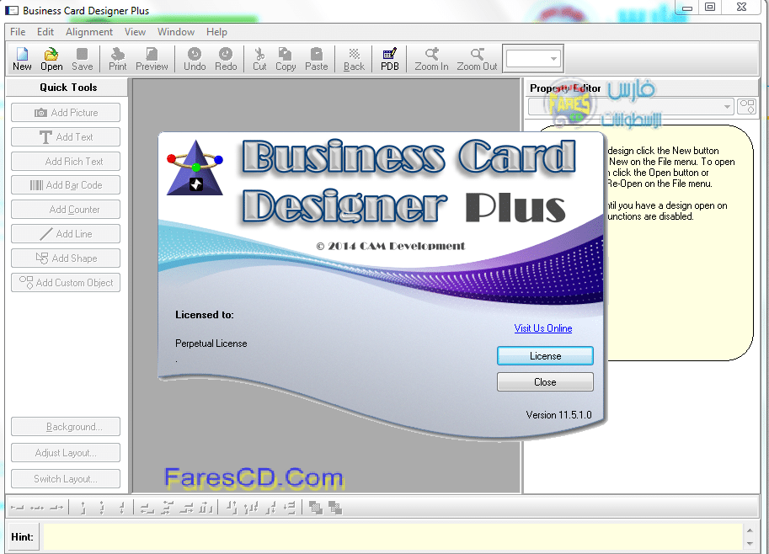Open the View menu
The width and height of the screenshot is (769, 554).
click(x=135, y=32)
